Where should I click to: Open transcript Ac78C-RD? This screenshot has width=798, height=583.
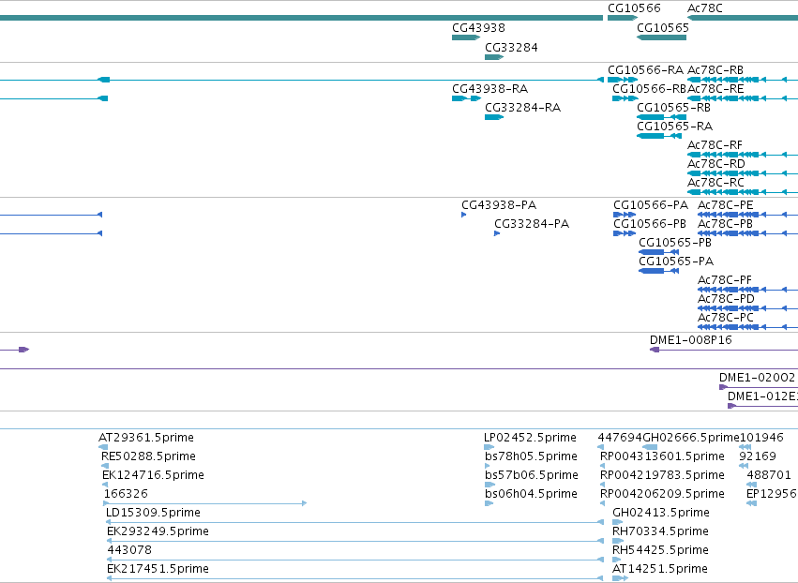716,164
